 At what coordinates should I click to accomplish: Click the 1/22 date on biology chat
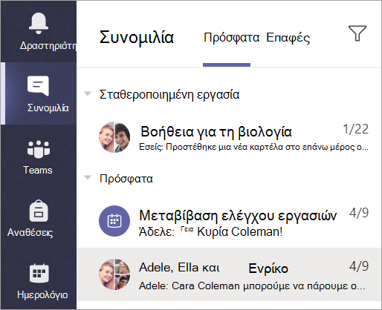pos(356,129)
